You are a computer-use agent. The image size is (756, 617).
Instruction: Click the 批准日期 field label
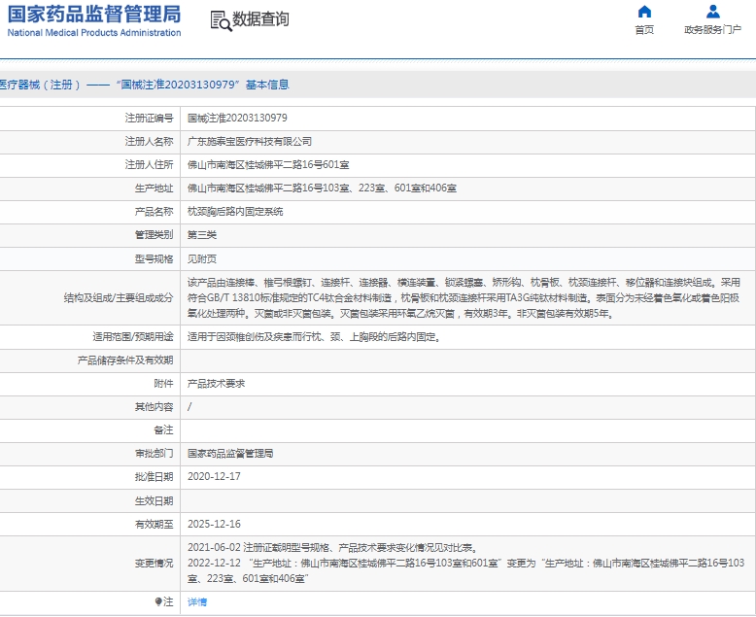tap(154, 477)
